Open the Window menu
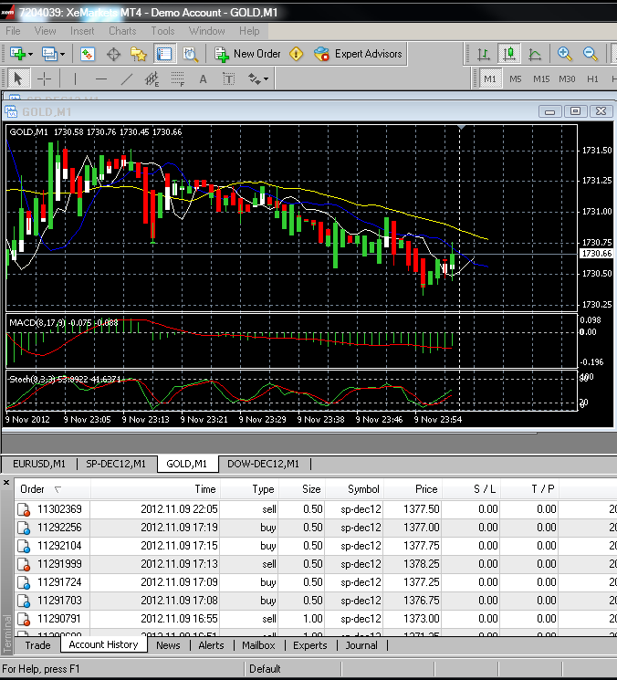 207,31
